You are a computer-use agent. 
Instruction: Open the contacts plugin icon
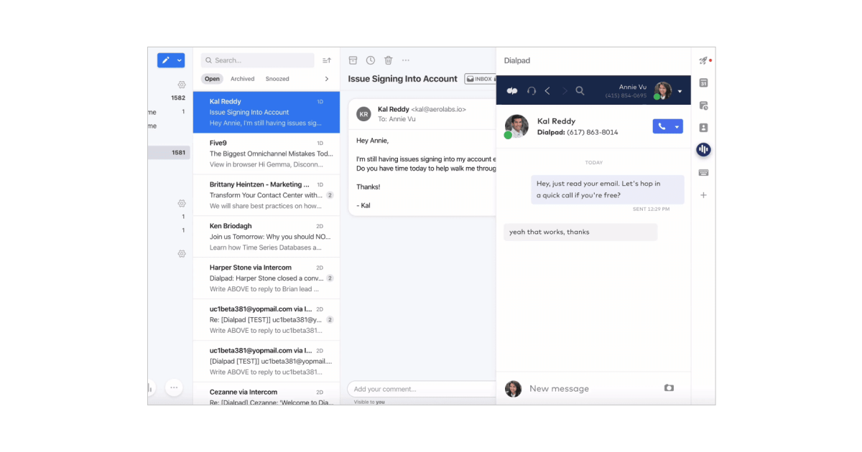[x=703, y=128]
